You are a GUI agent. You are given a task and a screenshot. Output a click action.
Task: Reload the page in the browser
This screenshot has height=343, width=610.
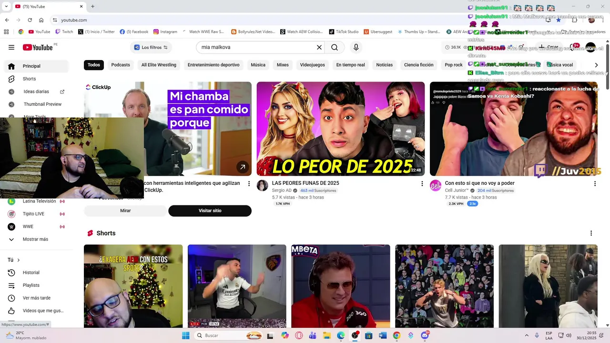click(x=30, y=20)
